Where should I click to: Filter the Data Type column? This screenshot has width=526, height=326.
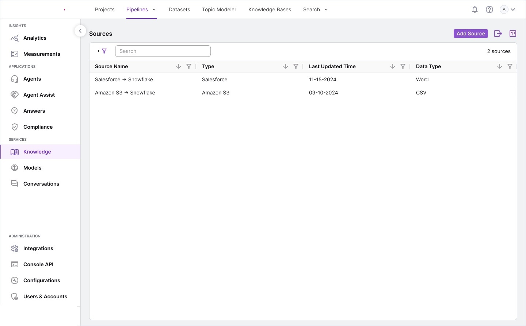[510, 66]
